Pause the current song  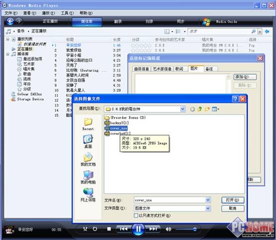click(138, 229)
